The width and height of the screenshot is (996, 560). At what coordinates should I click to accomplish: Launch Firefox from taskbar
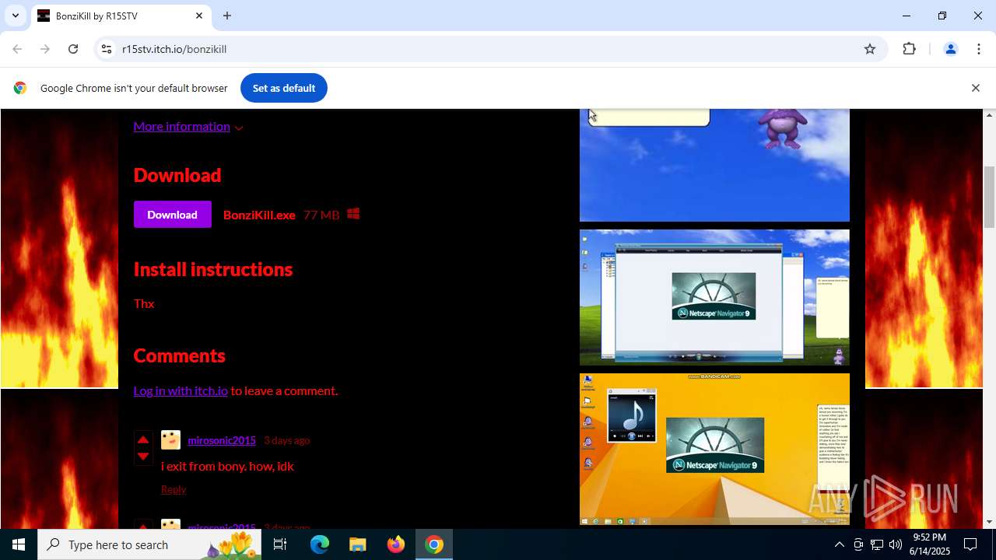click(396, 544)
